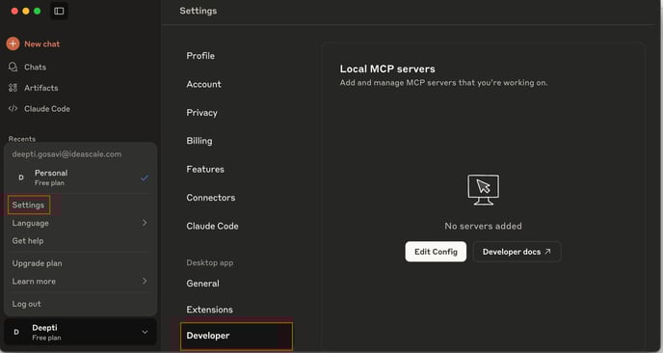Click the orange New chat plus icon
This screenshot has width=663, height=353.
[13, 43]
